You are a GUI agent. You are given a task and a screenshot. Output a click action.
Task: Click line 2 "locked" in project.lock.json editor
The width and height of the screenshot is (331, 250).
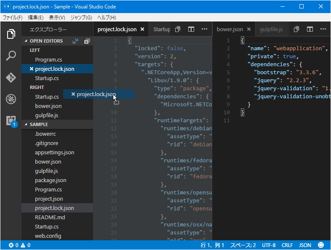[x=147, y=48]
